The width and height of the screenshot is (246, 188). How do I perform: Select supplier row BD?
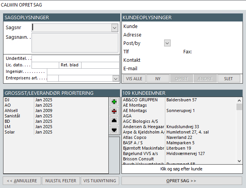click(x=56, y=121)
